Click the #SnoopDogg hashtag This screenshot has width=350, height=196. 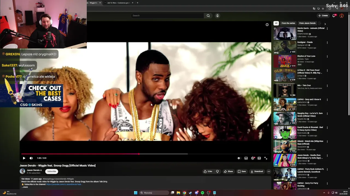point(49,179)
